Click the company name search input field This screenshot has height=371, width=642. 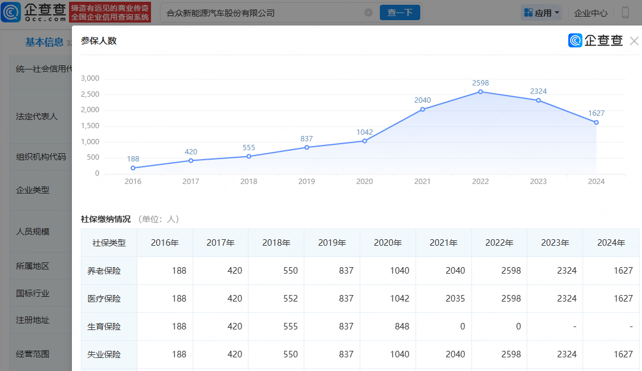(x=262, y=12)
